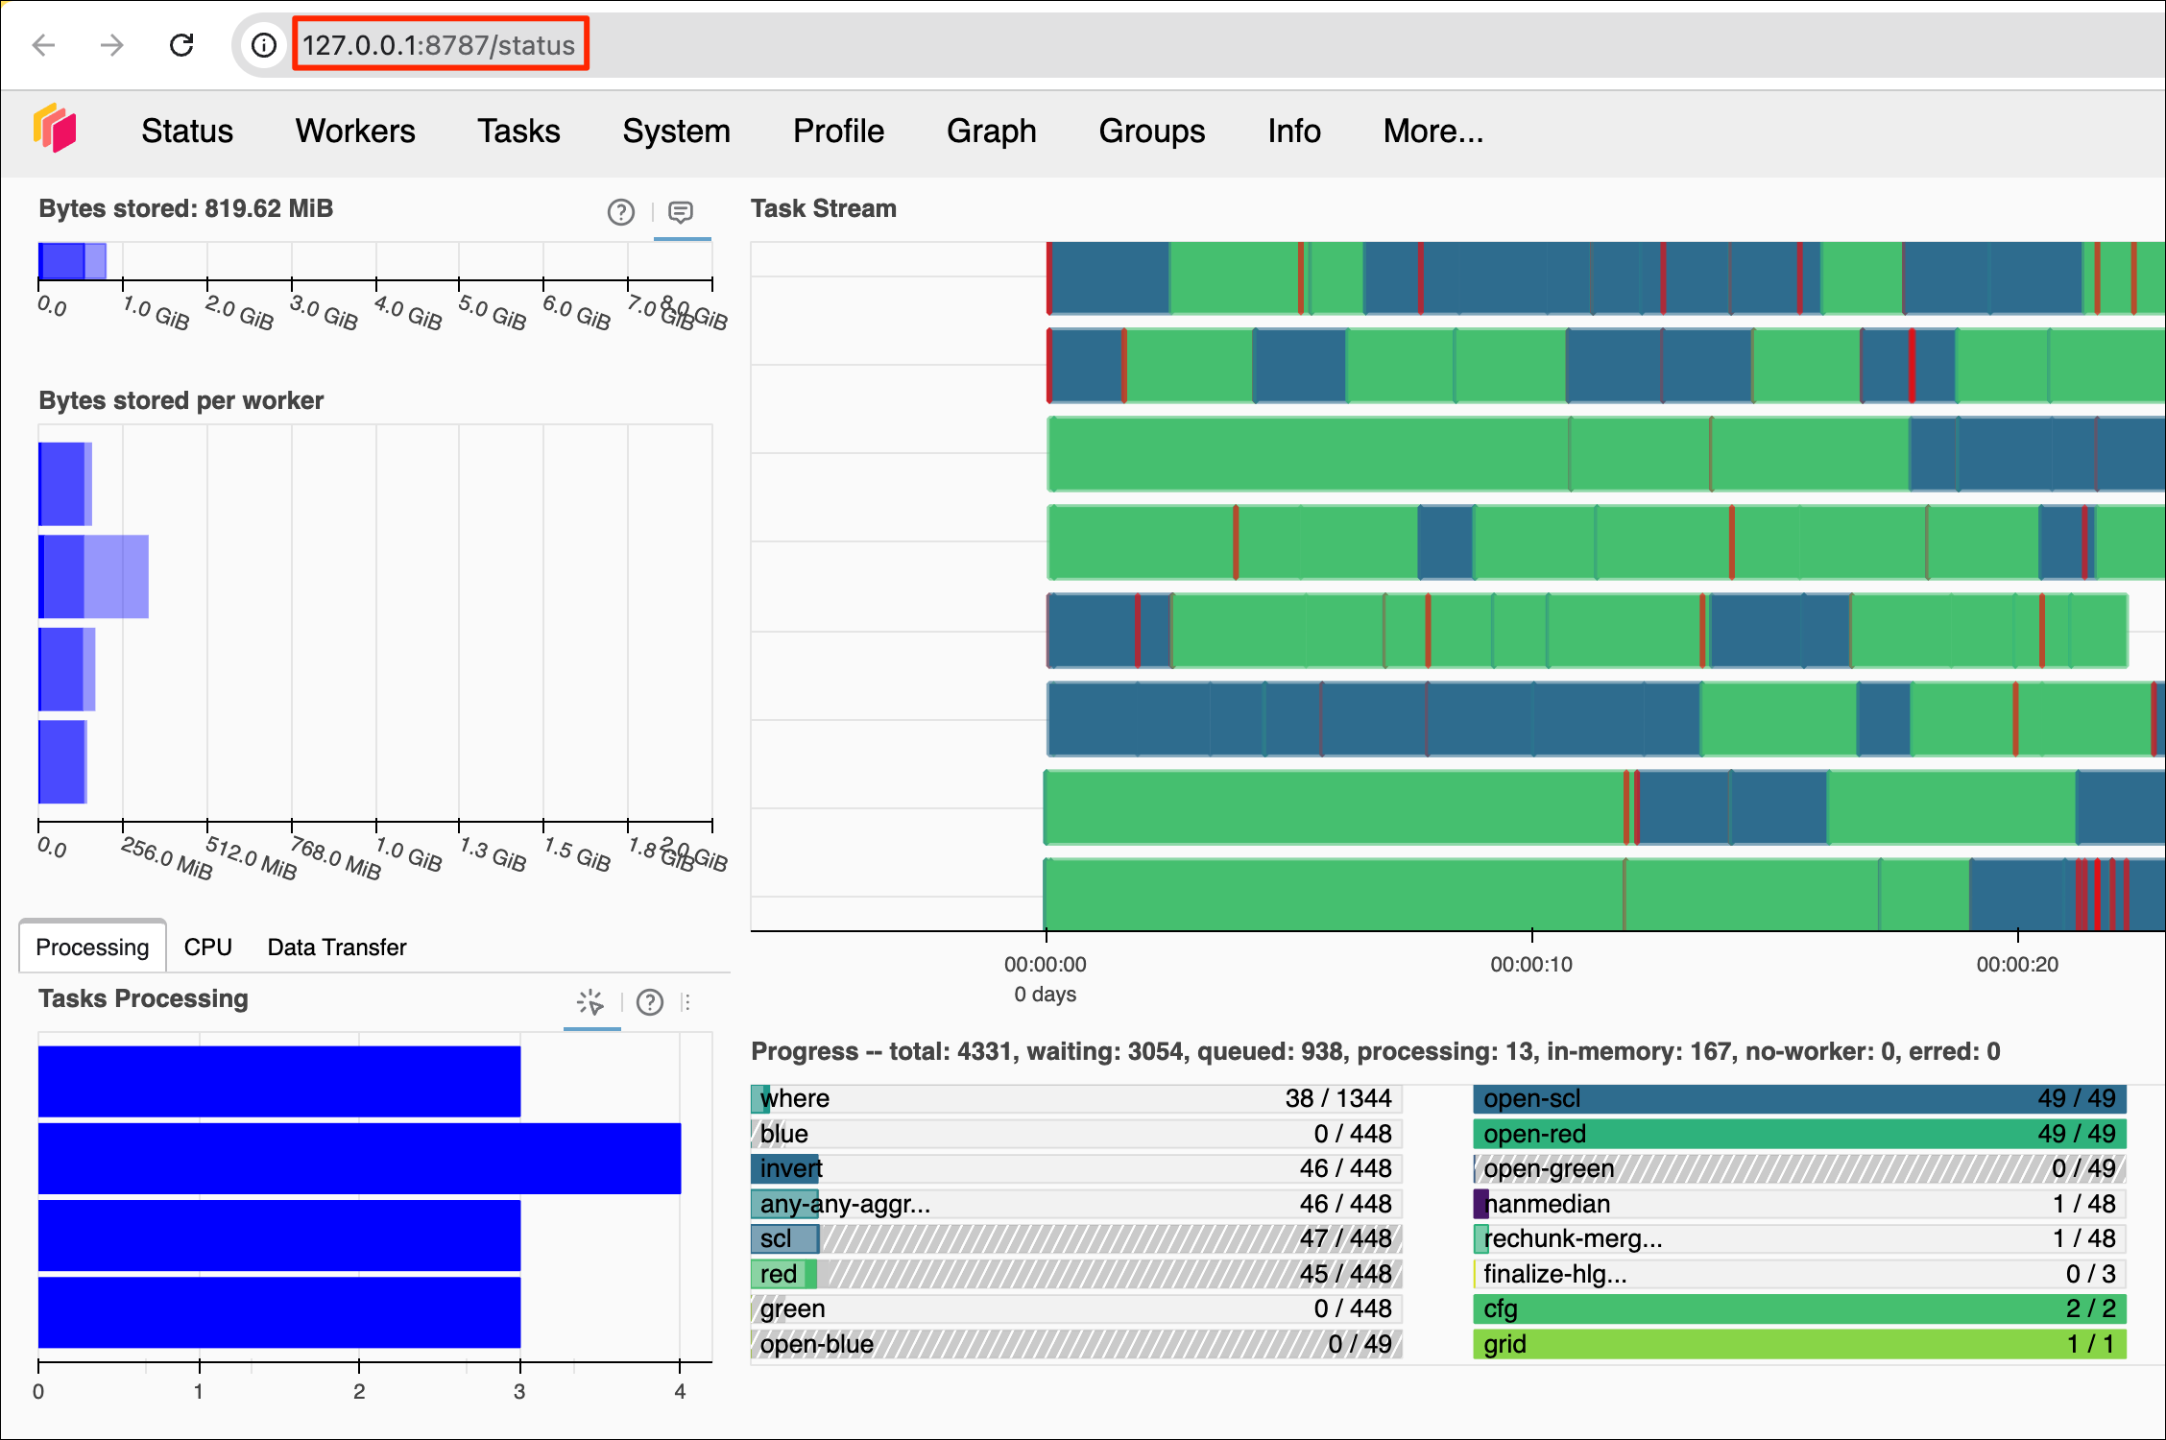
Task: Select the Processing tab
Action: coord(92,948)
